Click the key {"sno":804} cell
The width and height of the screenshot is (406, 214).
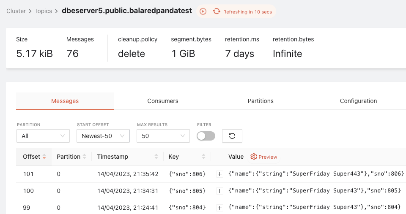click(187, 208)
